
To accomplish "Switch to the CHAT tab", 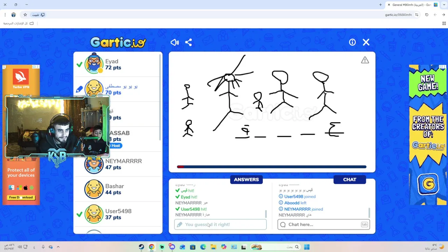I will coord(350,180).
